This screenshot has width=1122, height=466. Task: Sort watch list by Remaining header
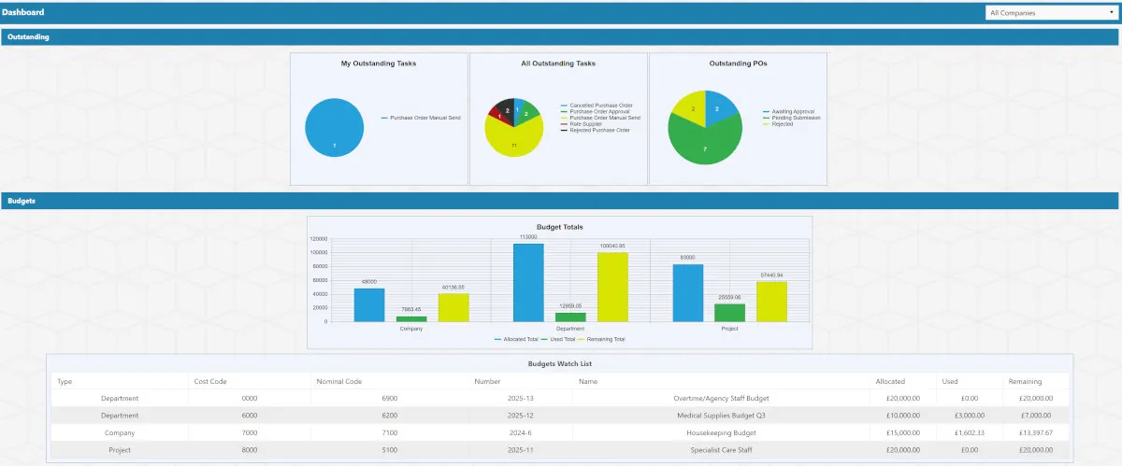(x=1025, y=381)
